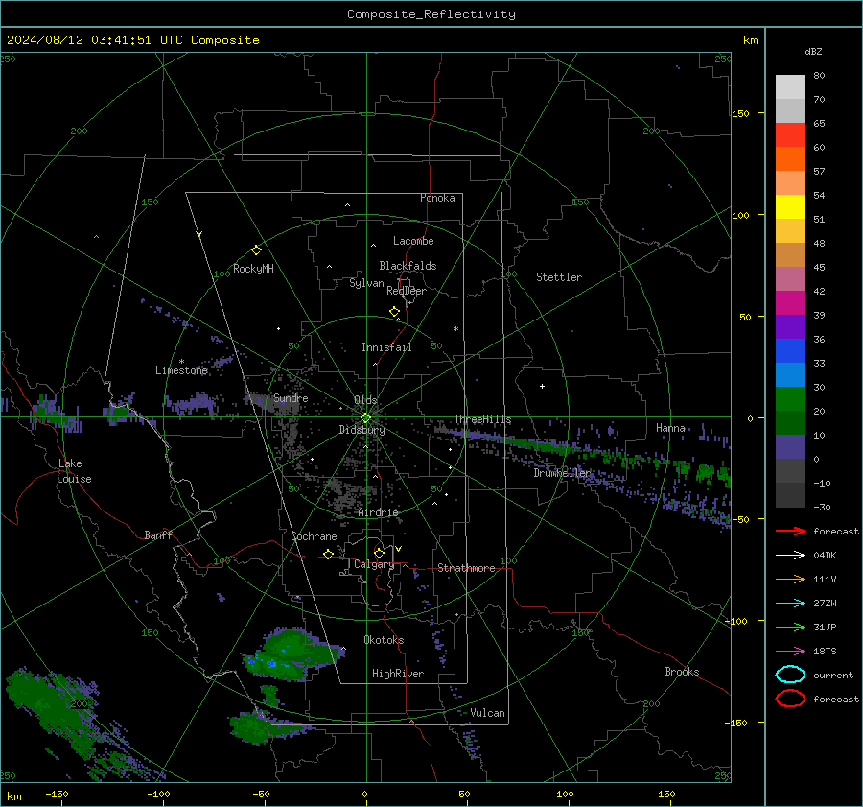The image size is (863, 807).
Task: Click the Calgary city label
Action: [374, 564]
